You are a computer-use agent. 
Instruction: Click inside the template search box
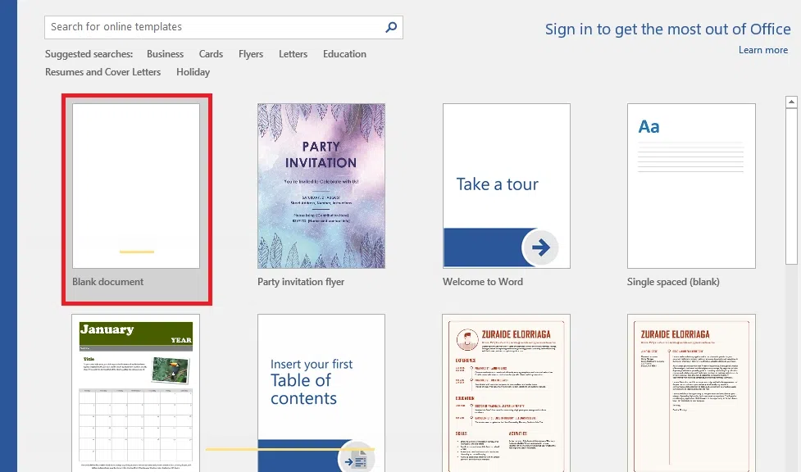205,26
